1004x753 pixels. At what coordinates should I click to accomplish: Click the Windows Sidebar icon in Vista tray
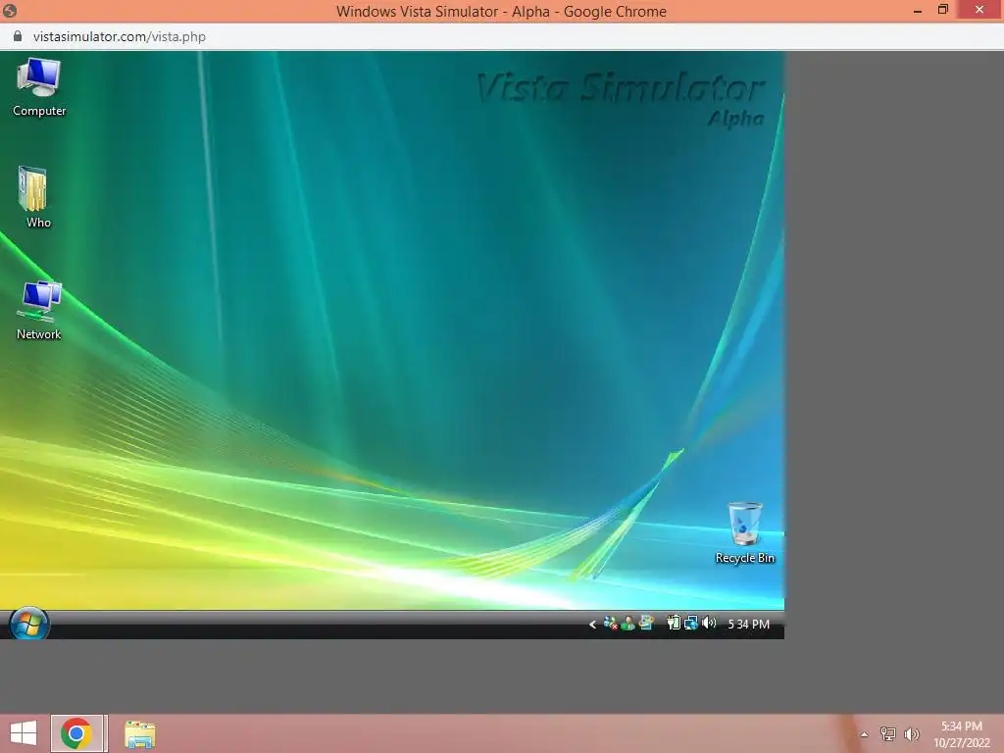click(x=646, y=623)
